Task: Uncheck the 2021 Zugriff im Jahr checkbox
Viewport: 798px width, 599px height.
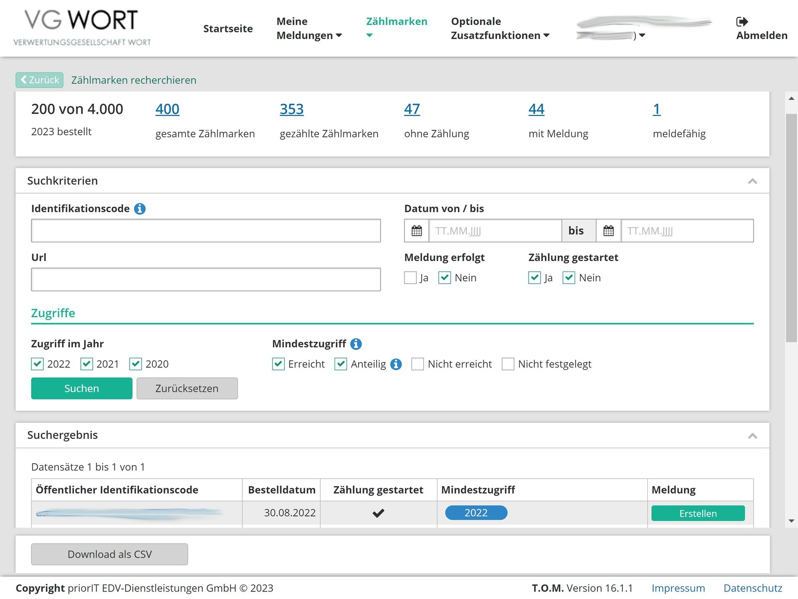Action: [x=87, y=364]
